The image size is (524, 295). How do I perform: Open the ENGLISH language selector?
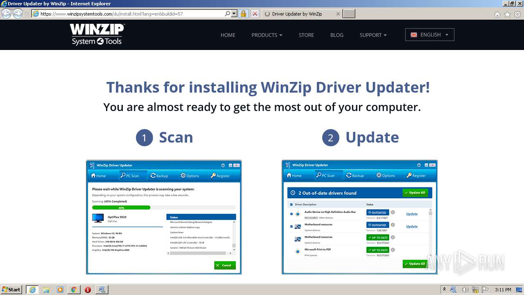pyautogui.click(x=430, y=35)
